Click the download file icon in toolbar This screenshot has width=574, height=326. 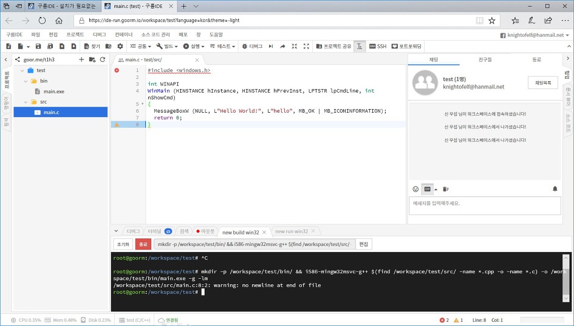pos(73,47)
